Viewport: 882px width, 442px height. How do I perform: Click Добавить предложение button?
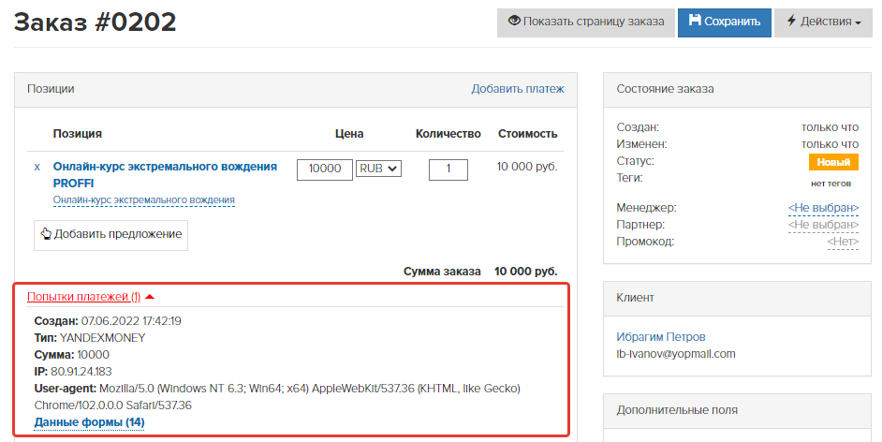point(110,235)
